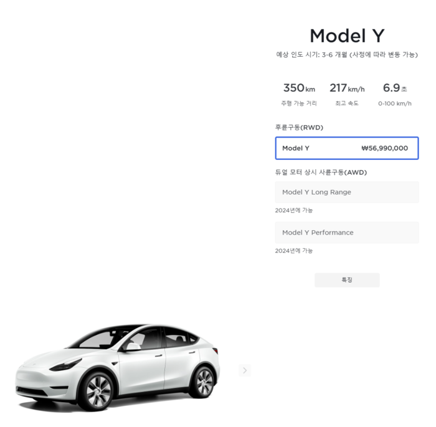Viewport: 436px width, 427px height.
Task: Click the 예상 인도 시기 delivery estimate text
Action: 347,54
